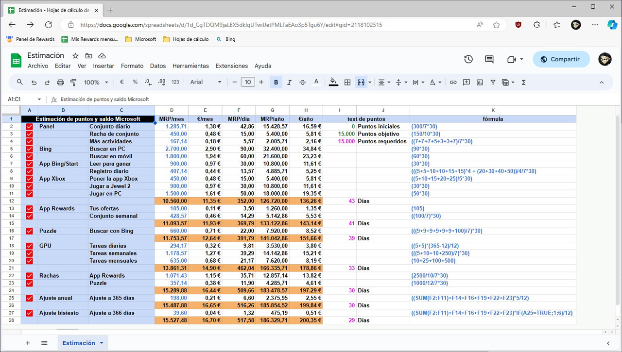
Task: Open the 123 number format menu
Action: 175,82
